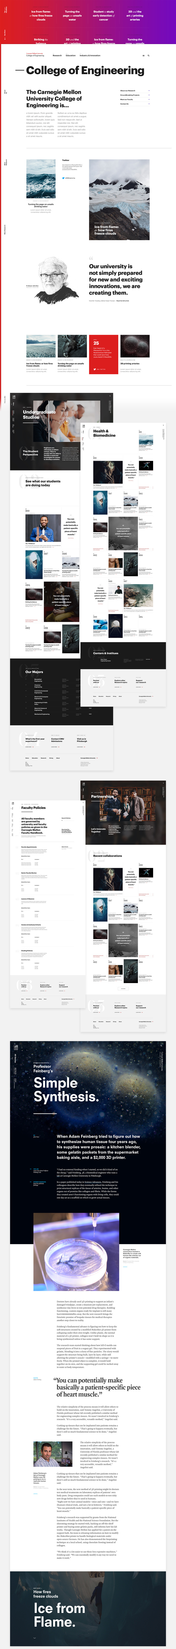This screenshot has height=1649, width=176.
Task: Open the red 25 card
Action: coord(104,354)
